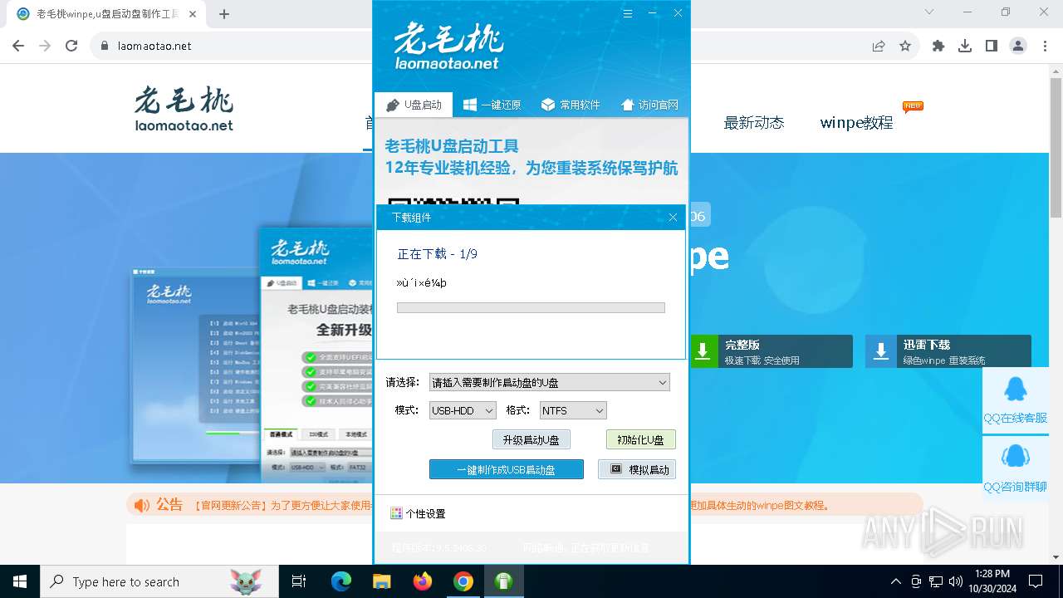Open 最新动态 on the website nav
Image resolution: width=1063 pixels, height=598 pixels.
[x=753, y=122]
